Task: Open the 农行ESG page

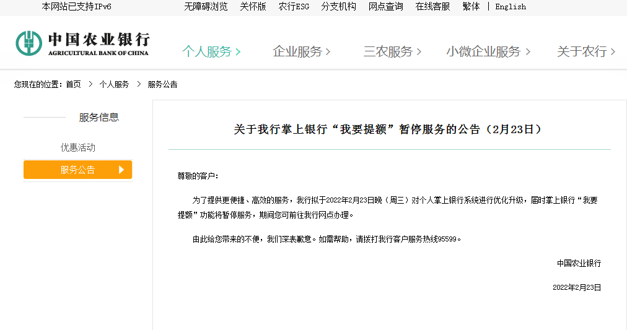Action: click(294, 7)
